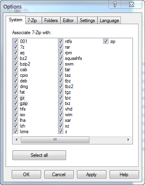Toggle the iso checkbox
The height and width of the screenshot is (185, 145).
pos(15,115)
